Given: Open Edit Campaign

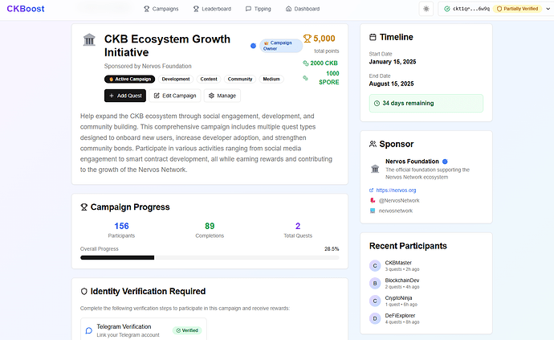Looking at the screenshot, I should pos(175,96).
